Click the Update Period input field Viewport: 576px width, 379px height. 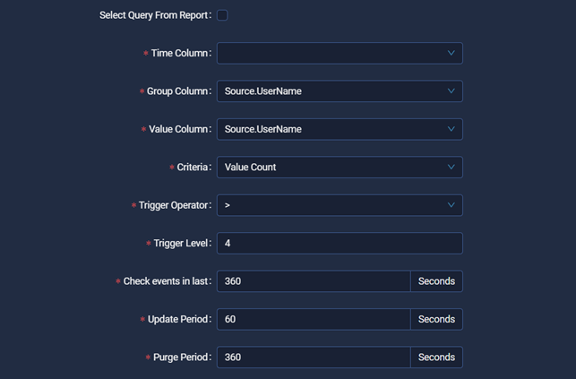[x=313, y=319]
